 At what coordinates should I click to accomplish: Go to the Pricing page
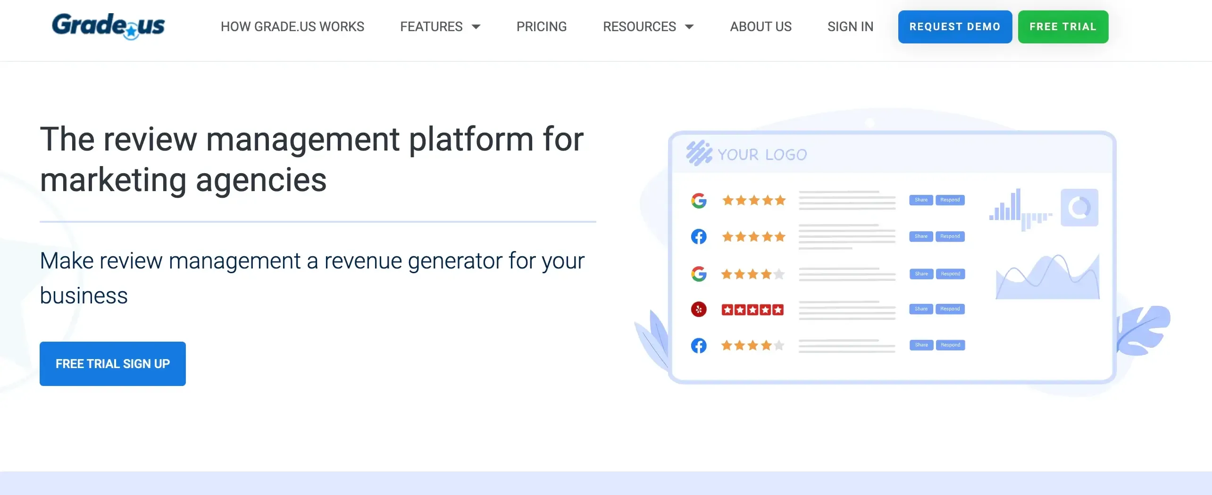coord(542,27)
